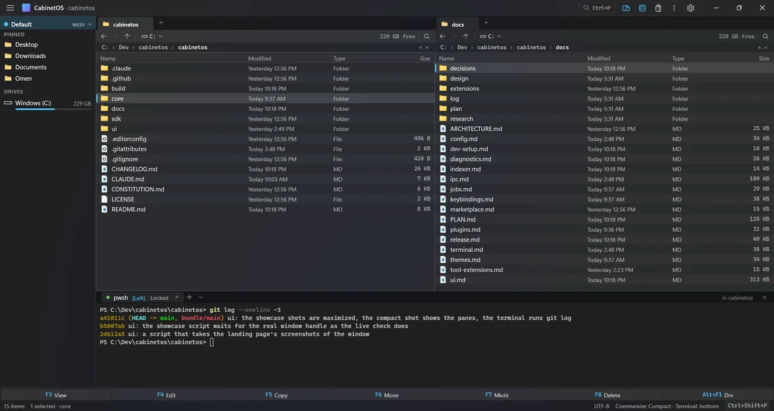Open terminal new-tab dropdown arrow

pyautogui.click(x=201, y=297)
